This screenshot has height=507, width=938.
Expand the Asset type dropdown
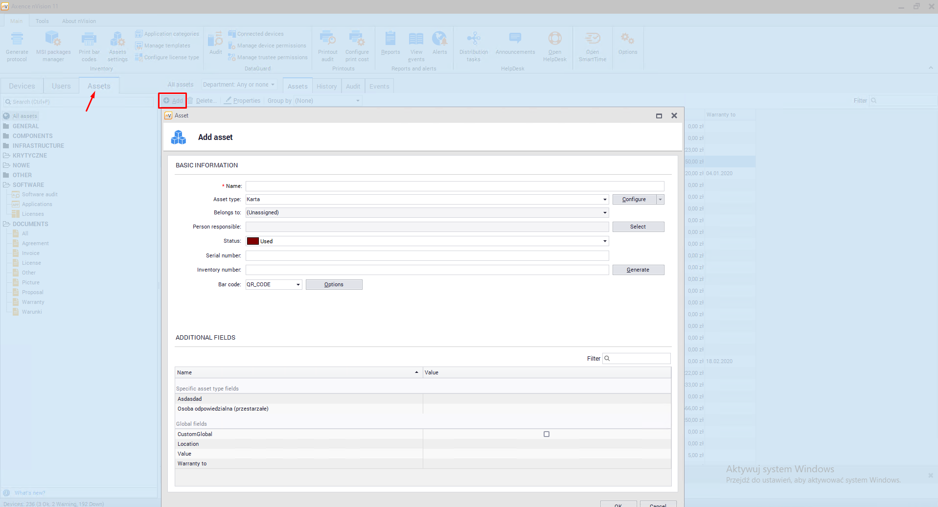tap(605, 200)
